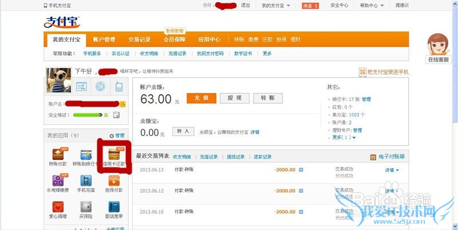Open the 手机充值 app icon
The image size is (458, 230).
(86, 181)
